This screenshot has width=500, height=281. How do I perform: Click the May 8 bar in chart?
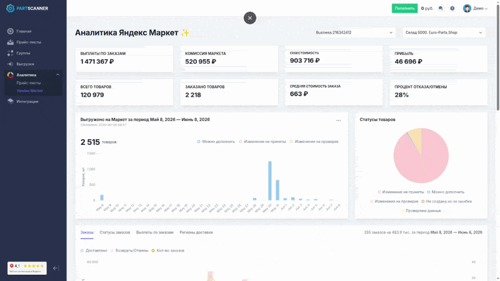point(102,197)
